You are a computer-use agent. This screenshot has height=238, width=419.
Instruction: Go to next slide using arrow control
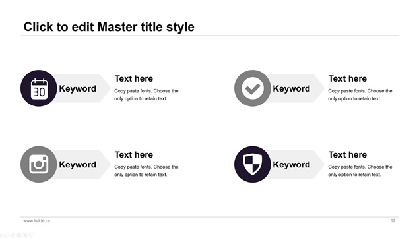(6, 235)
